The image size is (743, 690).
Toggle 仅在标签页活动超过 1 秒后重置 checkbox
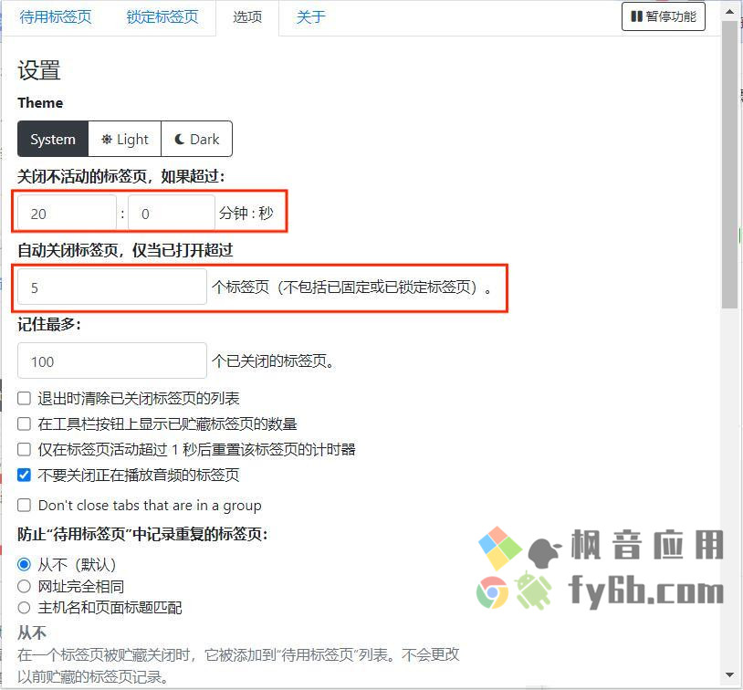coord(24,449)
